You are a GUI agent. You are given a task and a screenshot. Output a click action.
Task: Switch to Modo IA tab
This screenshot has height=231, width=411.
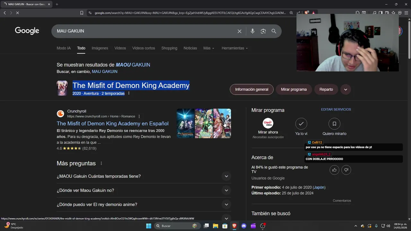[x=64, y=48]
